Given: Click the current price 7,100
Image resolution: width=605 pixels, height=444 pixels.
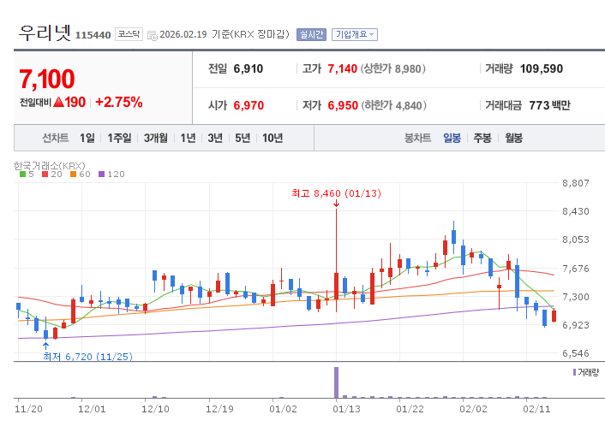Looking at the screenshot, I should [x=46, y=79].
